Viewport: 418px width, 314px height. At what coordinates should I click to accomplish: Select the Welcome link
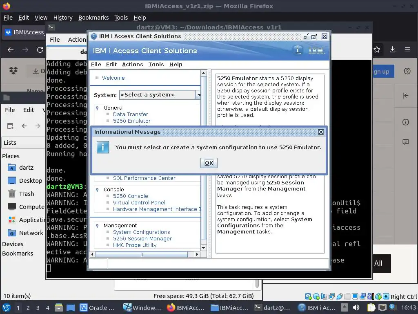[113, 78]
